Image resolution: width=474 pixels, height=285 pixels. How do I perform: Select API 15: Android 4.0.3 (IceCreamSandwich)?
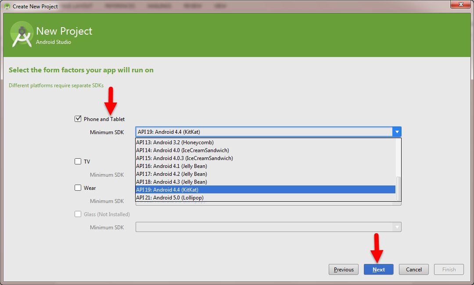(266, 158)
